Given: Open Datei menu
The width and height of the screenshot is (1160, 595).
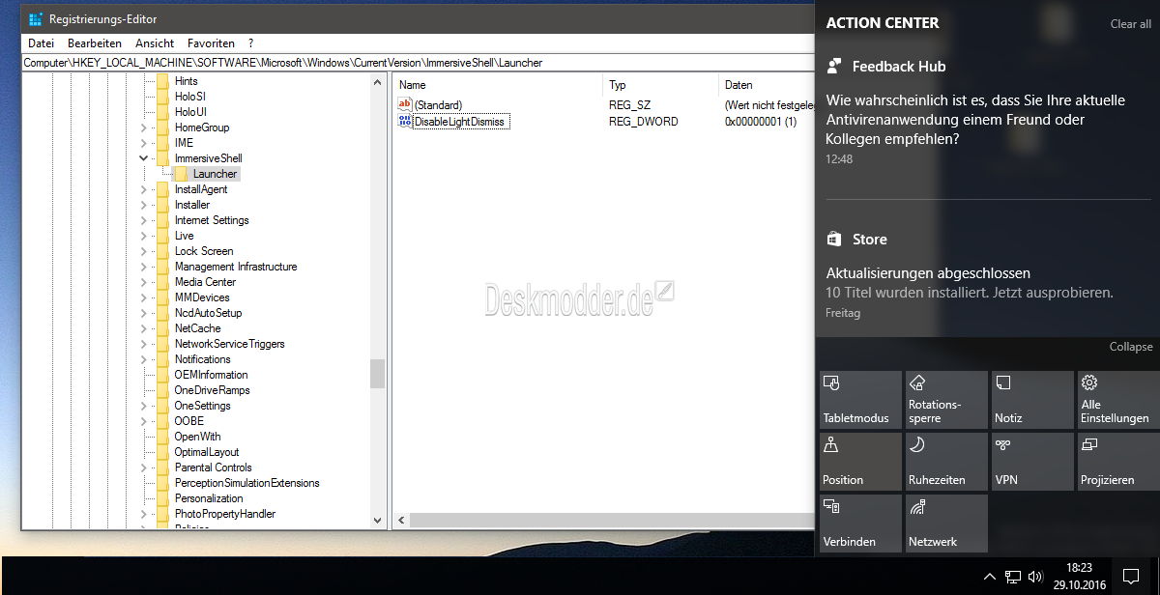Looking at the screenshot, I should pyautogui.click(x=42, y=43).
